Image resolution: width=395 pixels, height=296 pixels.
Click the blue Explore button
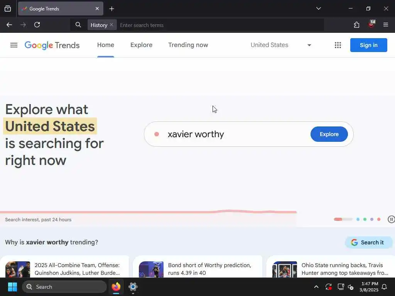pyautogui.click(x=329, y=134)
